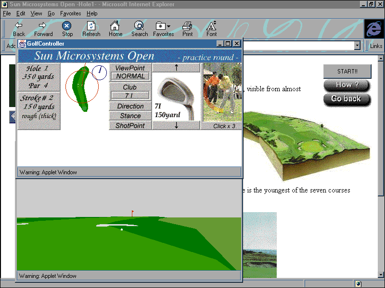Click the Forward arrow toolbar icon
Screen dimensions: 385x288
(x=43, y=25)
